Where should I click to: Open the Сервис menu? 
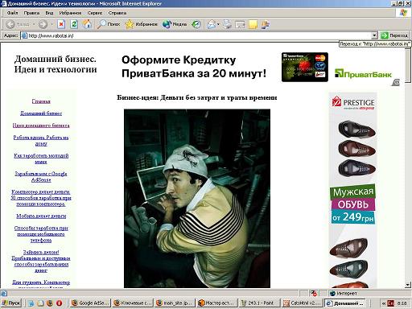[x=95, y=13]
